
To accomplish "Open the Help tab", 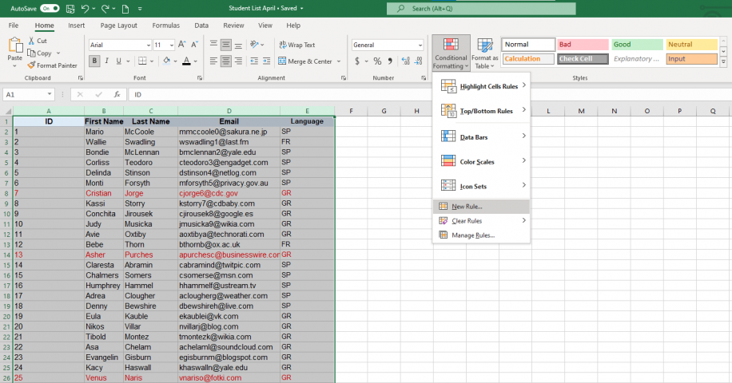I will pos(293,26).
